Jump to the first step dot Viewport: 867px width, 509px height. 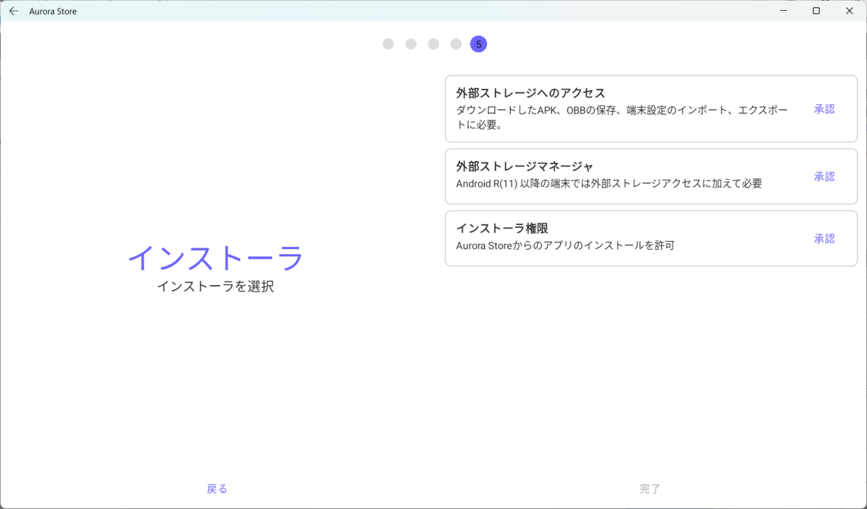tap(389, 44)
